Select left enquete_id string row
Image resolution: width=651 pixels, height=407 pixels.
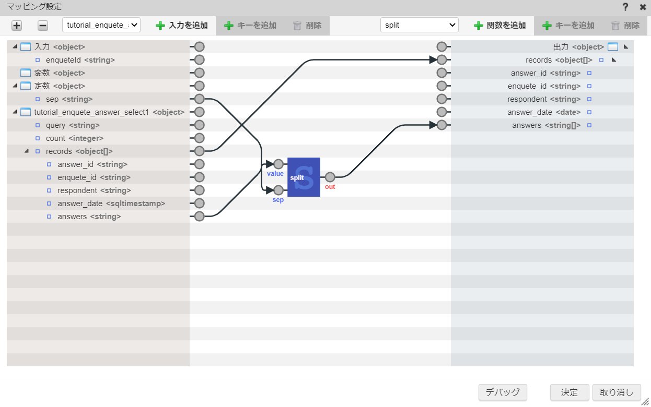98,177
